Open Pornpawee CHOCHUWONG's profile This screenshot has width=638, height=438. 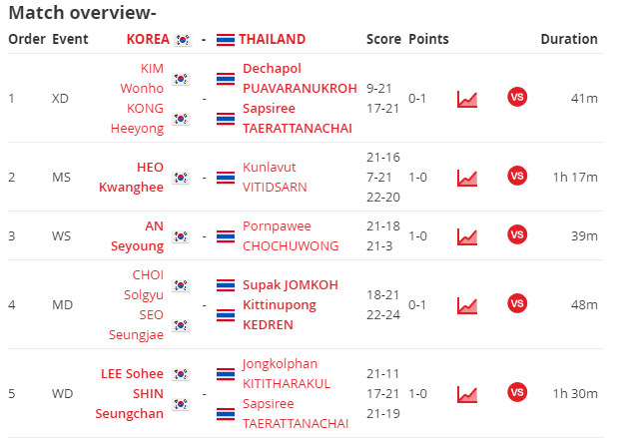pyautogui.click(x=291, y=235)
